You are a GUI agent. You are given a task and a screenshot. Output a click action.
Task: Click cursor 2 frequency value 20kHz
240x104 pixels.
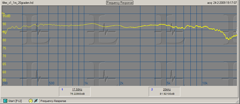point(167,89)
